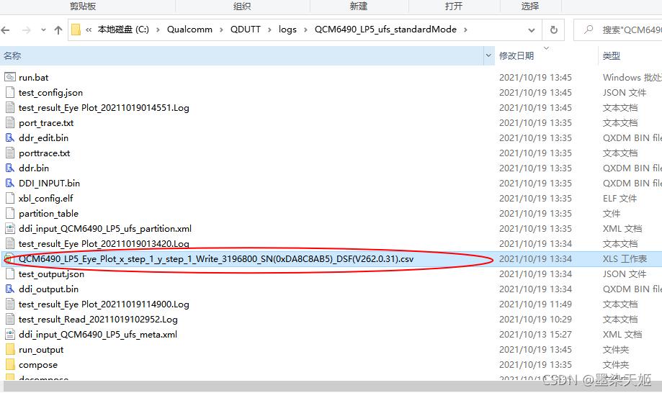Open the 名称 column filter dropdown
This screenshot has width=662, height=393.
pos(488,55)
